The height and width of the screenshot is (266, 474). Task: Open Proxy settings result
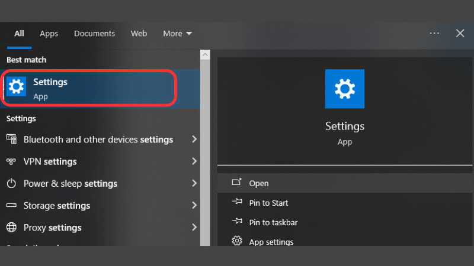point(100,228)
